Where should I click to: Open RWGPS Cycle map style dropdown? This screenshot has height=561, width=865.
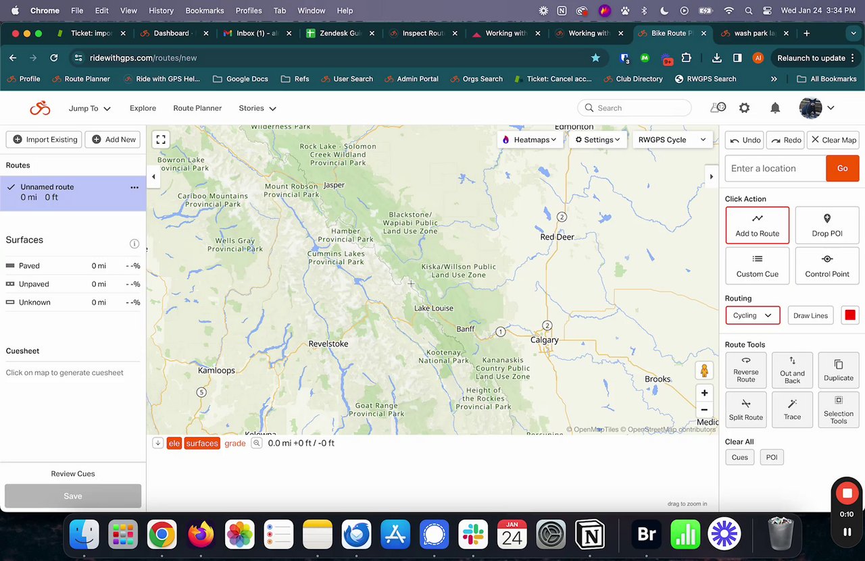point(672,140)
